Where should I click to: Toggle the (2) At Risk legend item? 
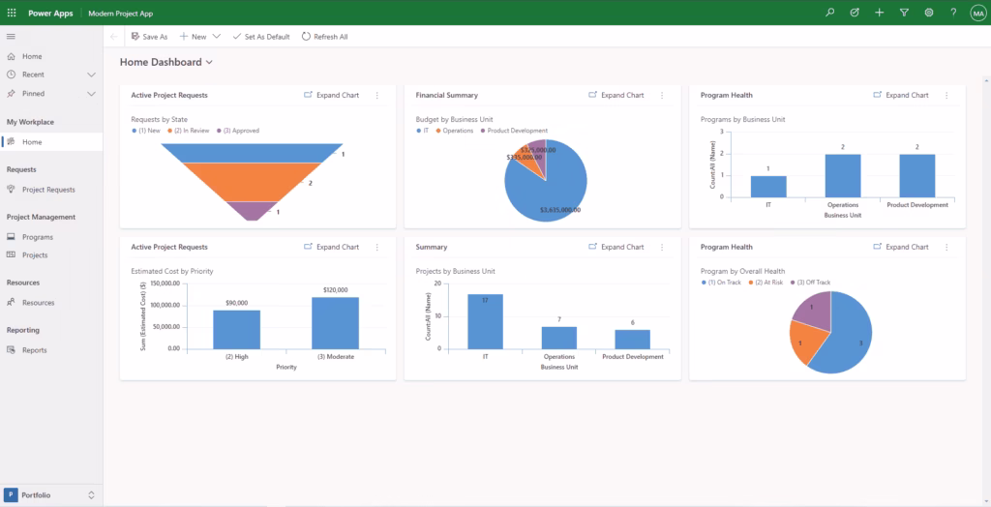click(766, 283)
